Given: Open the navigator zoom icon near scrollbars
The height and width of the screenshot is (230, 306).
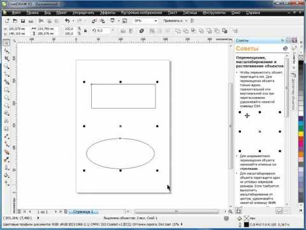Looking at the screenshot, I should point(230,211).
